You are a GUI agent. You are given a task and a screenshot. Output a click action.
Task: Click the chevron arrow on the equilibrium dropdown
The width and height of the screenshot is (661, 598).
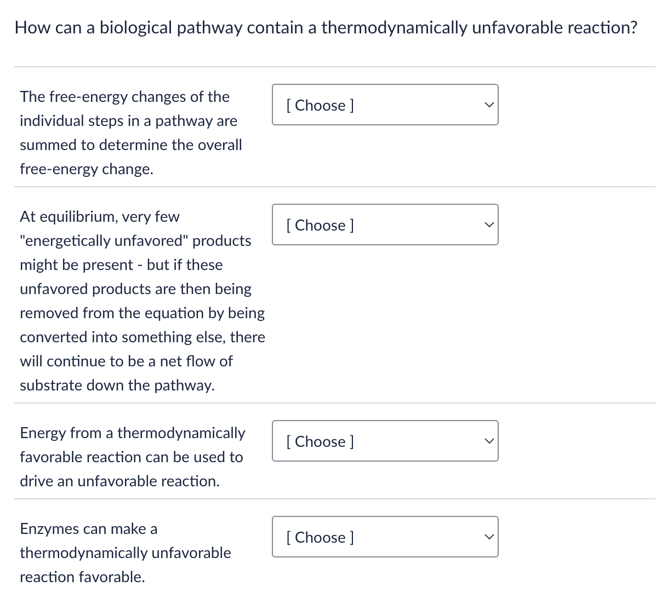tap(489, 225)
